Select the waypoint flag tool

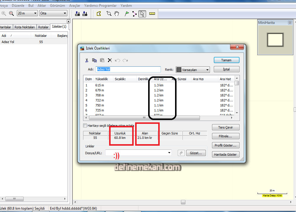(x=127, y=14)
